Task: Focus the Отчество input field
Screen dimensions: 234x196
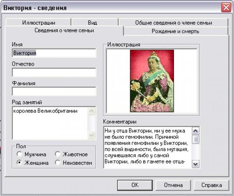Action: click(x=54, y=72)
